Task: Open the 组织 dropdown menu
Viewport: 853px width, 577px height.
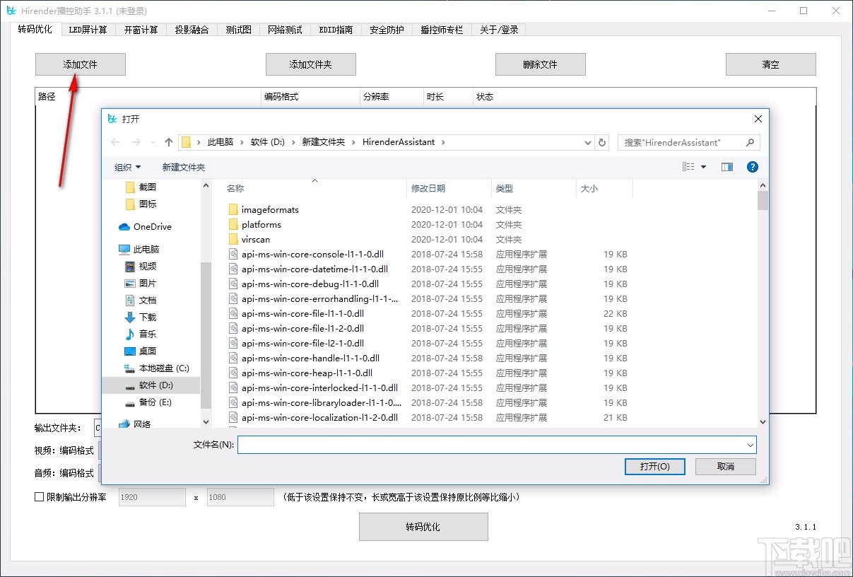Action: point(128,167)
